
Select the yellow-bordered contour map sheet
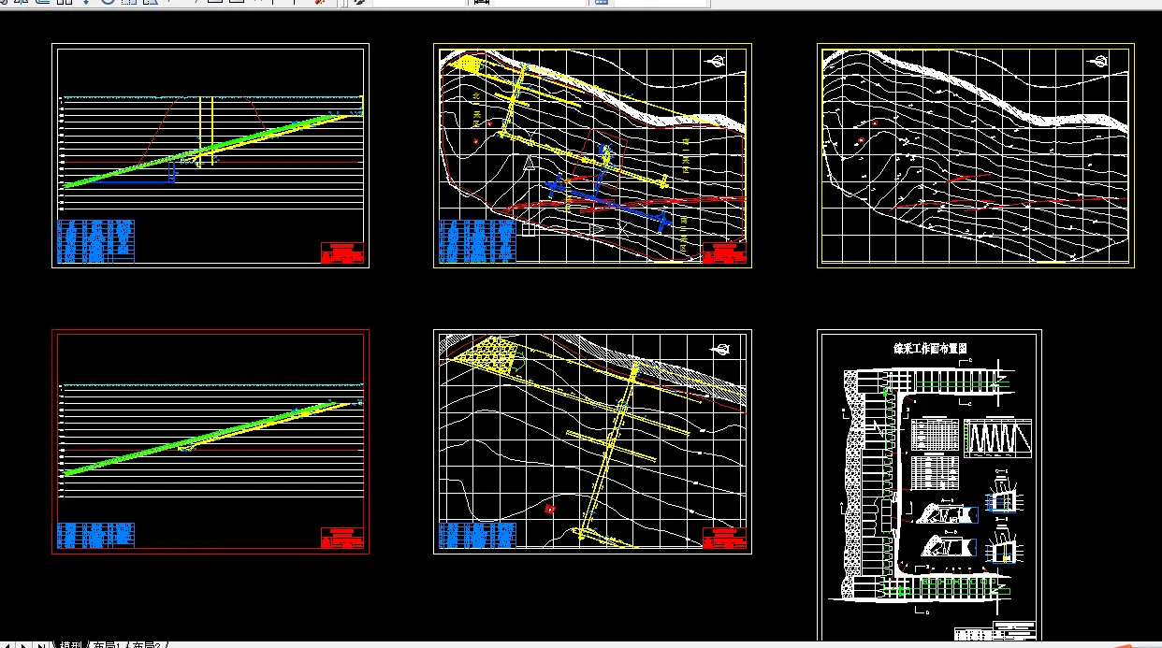pyautogui.click(x=975, y=155)
